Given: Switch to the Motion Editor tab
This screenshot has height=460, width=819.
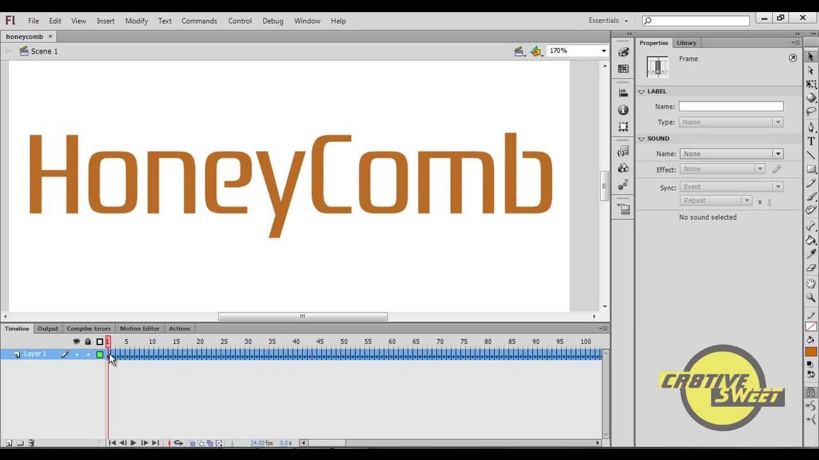Looking at the screenshot, I should pos(139,328).
